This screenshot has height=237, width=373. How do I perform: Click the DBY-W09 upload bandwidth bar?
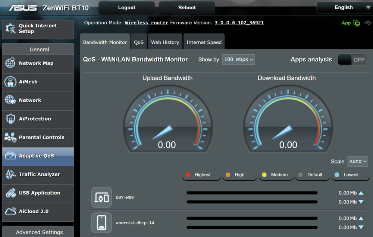point(252,193)
